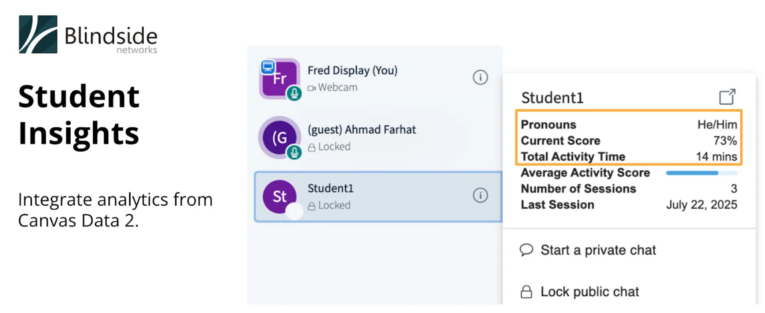
Task: Click lock icon under Student1 name
Action: 311,206
